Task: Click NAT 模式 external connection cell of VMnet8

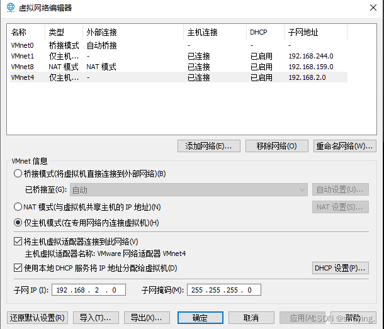Action: [101, 67]
